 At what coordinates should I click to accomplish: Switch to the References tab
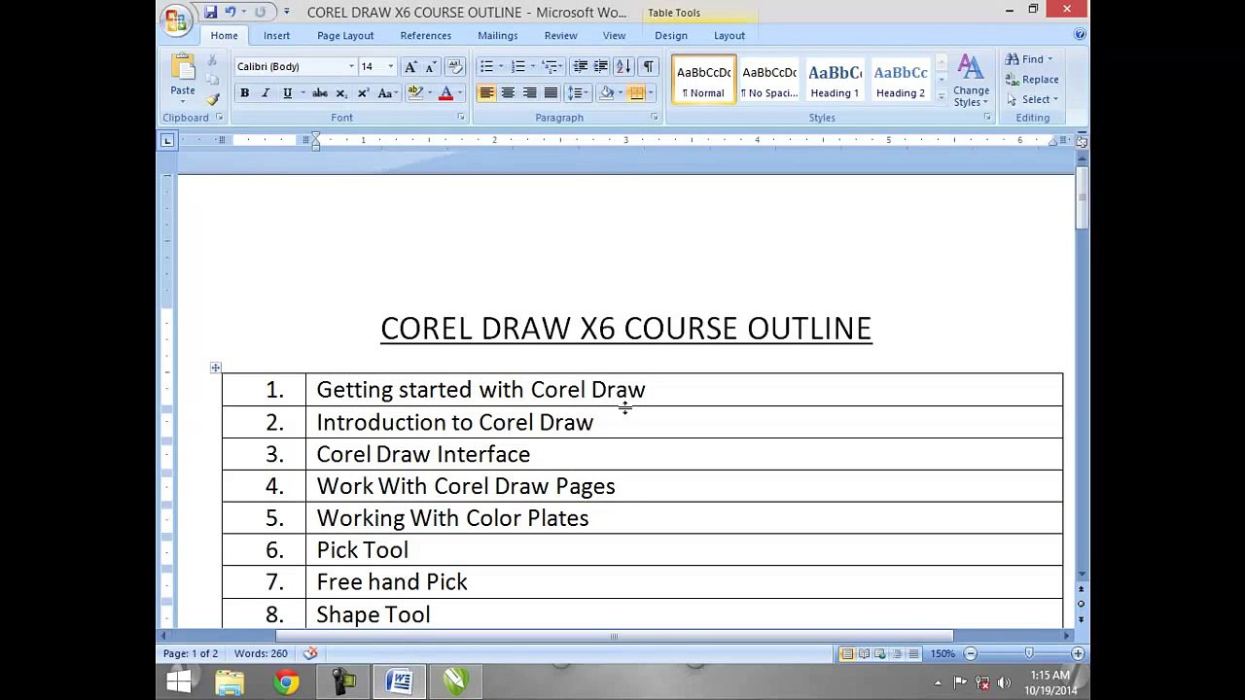(426, 35)
